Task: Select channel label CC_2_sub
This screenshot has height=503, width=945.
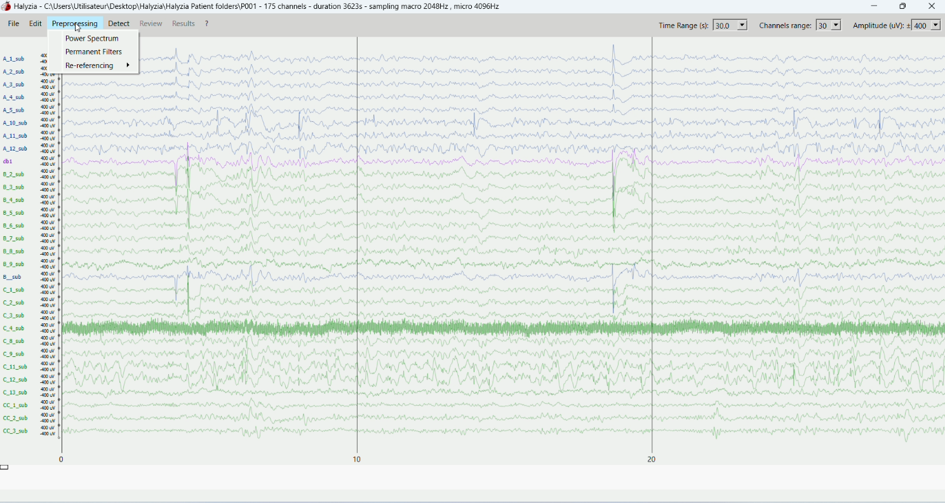Action: point(15,418)
